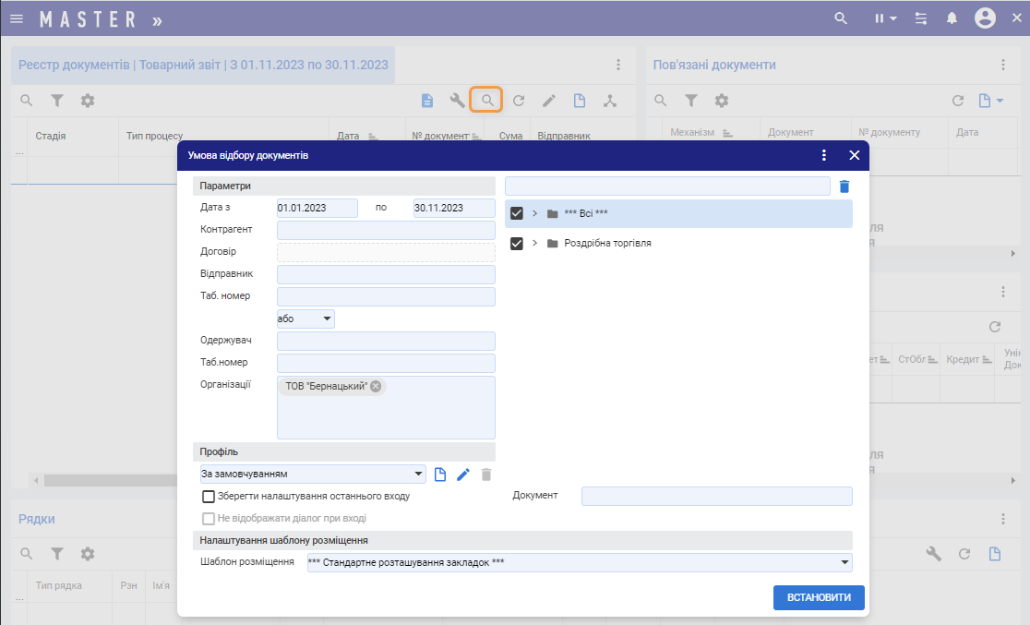Open the user account avatar menu
Image resolution: width=1030 pixels, height=625 pixels.
(985, 18)
